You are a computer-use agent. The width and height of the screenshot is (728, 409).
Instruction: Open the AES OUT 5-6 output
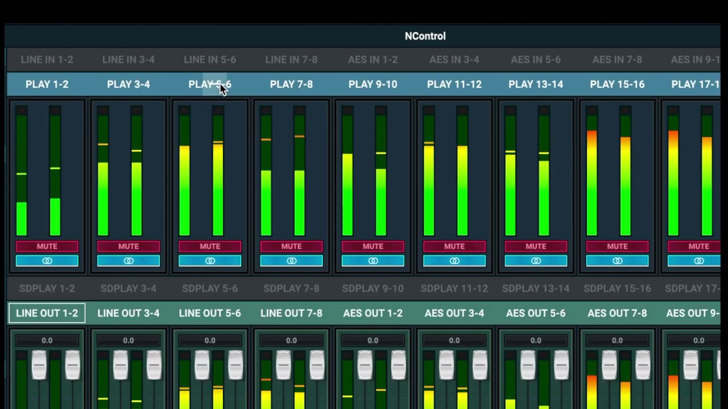point(536,313)
